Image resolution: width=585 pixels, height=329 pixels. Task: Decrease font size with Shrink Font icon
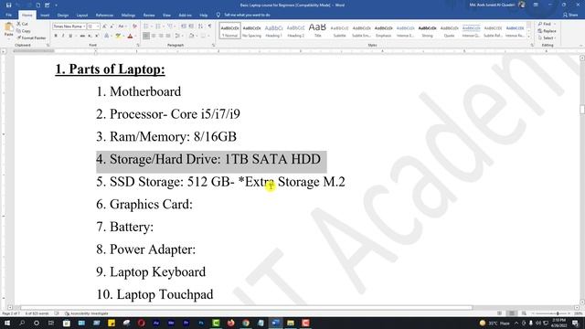112,27
